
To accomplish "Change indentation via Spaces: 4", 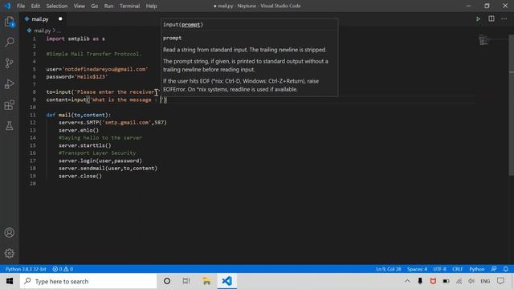I will click(x=417, y=269).
